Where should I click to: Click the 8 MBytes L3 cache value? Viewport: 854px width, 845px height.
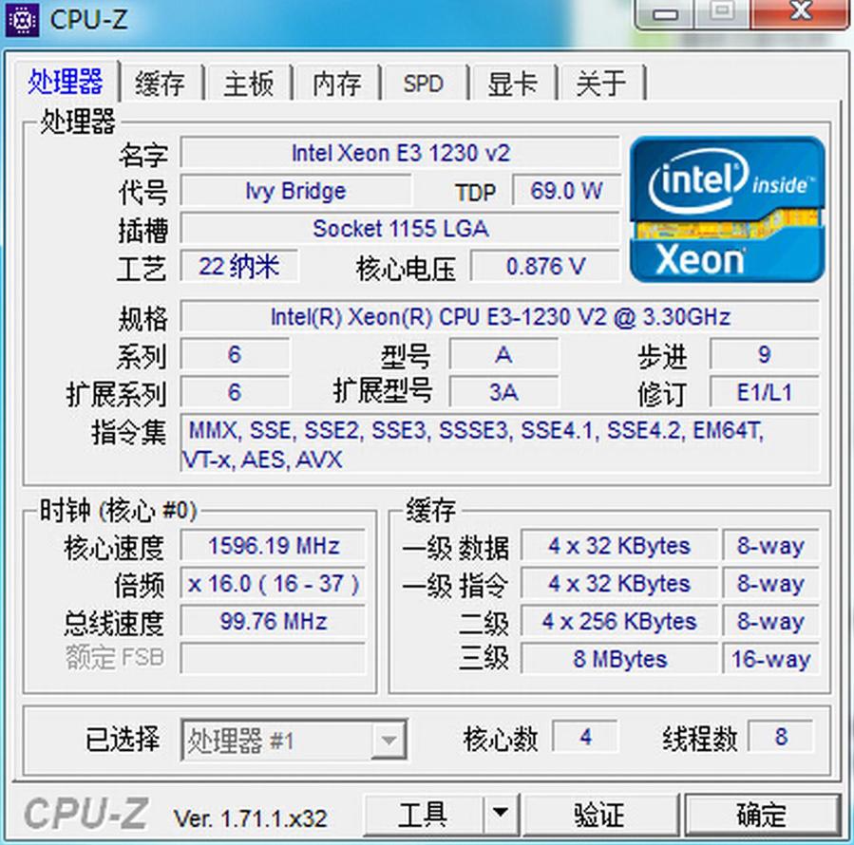point(619,659)
